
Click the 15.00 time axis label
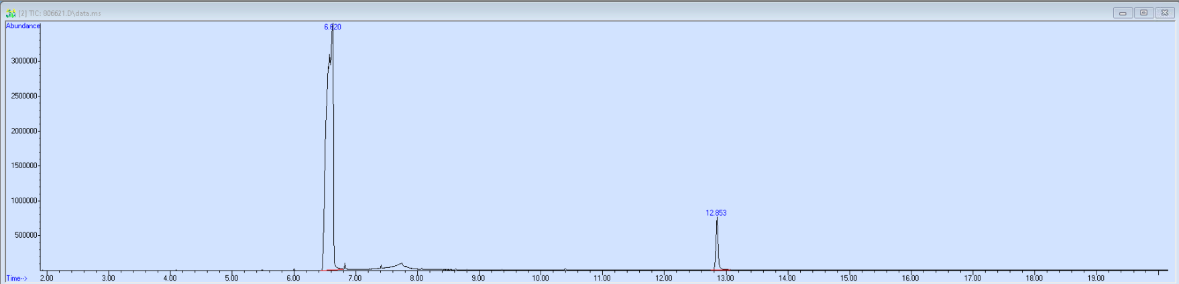849,278
